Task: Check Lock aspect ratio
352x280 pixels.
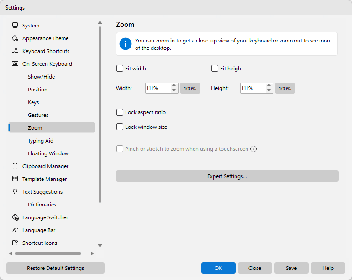Action: coord(120,112)
